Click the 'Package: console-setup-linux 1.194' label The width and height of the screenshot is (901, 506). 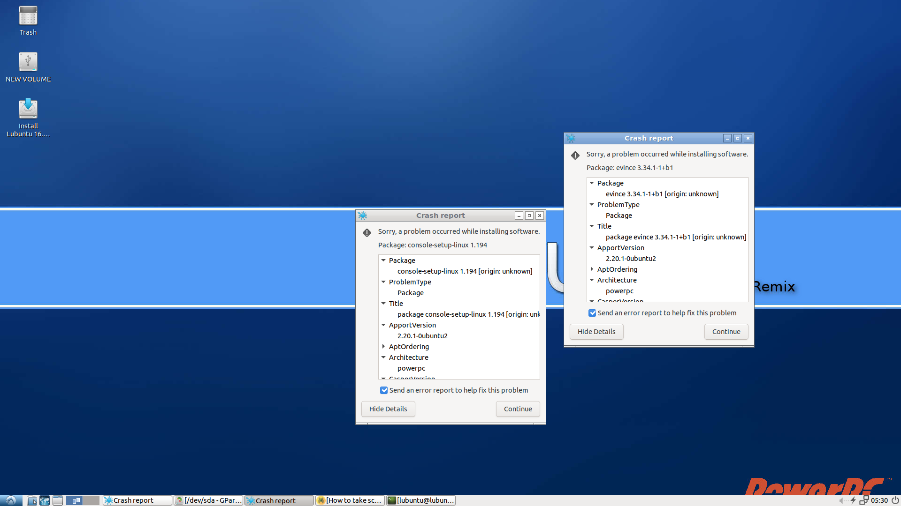[433, 245]
